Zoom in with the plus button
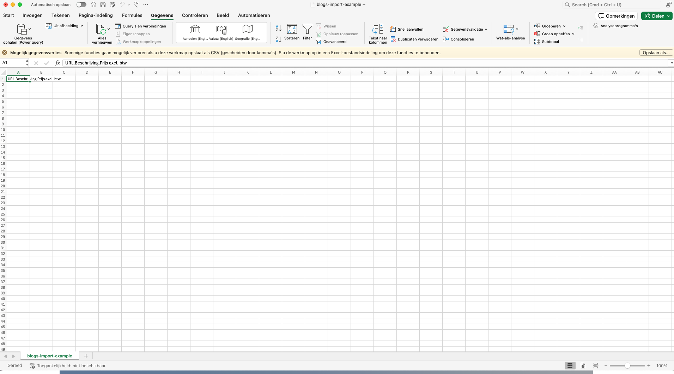The width and height of the screenshot is (674, 374). point(649,366)
